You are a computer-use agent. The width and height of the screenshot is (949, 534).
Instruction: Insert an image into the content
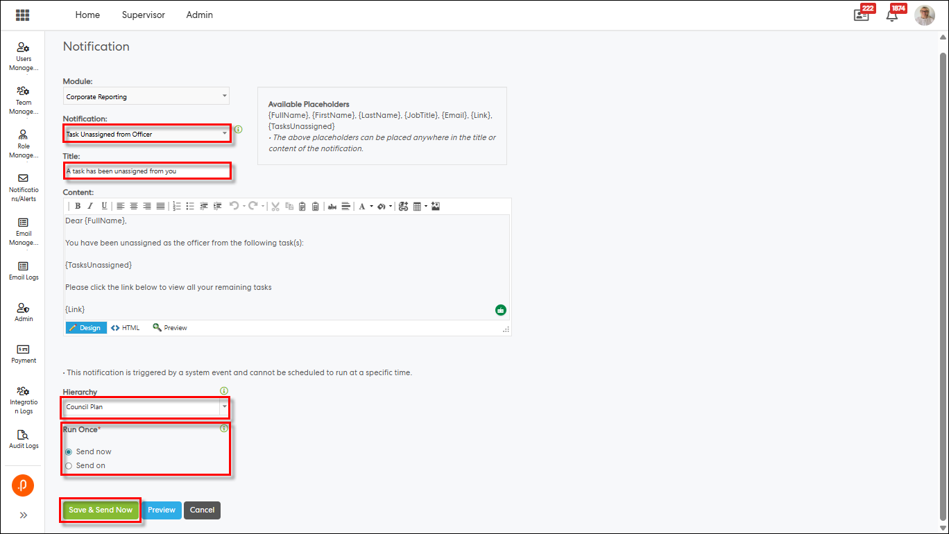click(436, 206)
